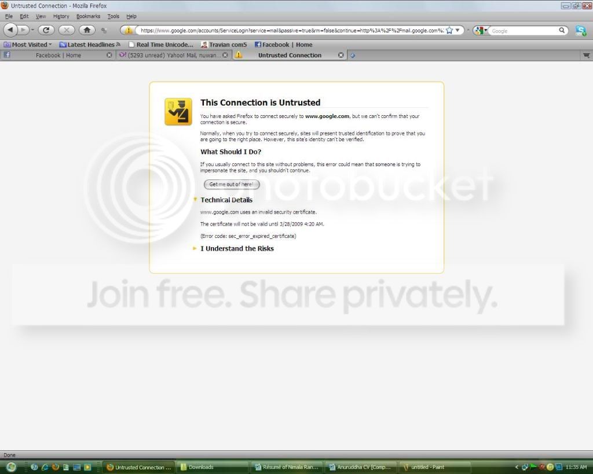Open the Facebook | Home bookmark

click(283, 45)
